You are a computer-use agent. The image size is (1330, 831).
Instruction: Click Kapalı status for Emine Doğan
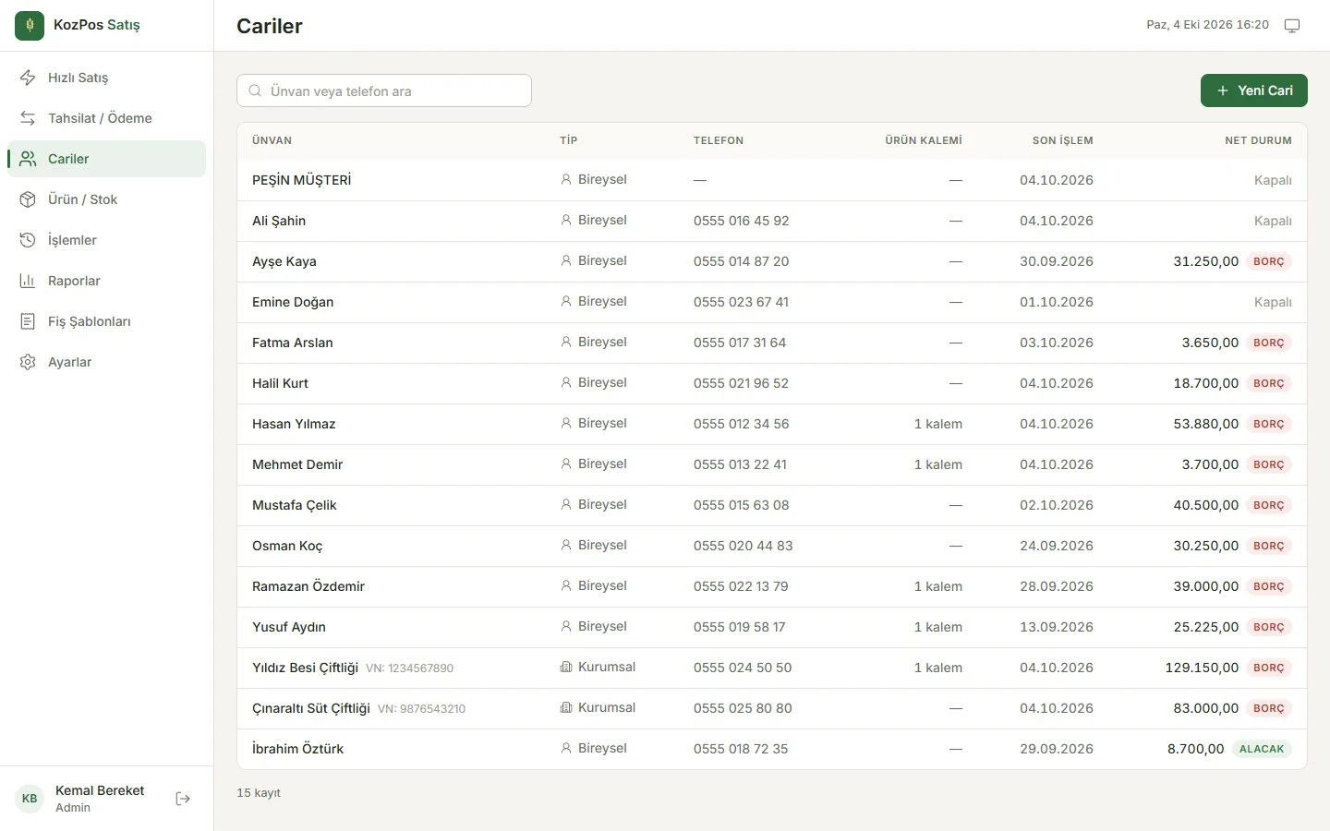pyautogui.click(x=1273, y=302)
